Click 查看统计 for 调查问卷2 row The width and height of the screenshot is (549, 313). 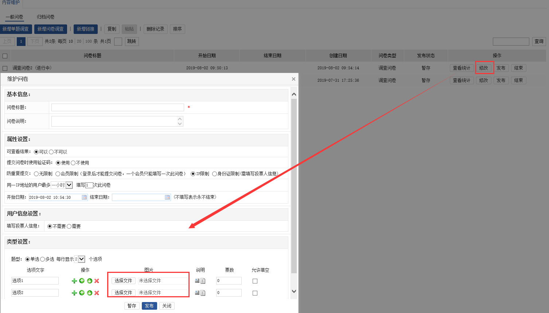(462, 68)
